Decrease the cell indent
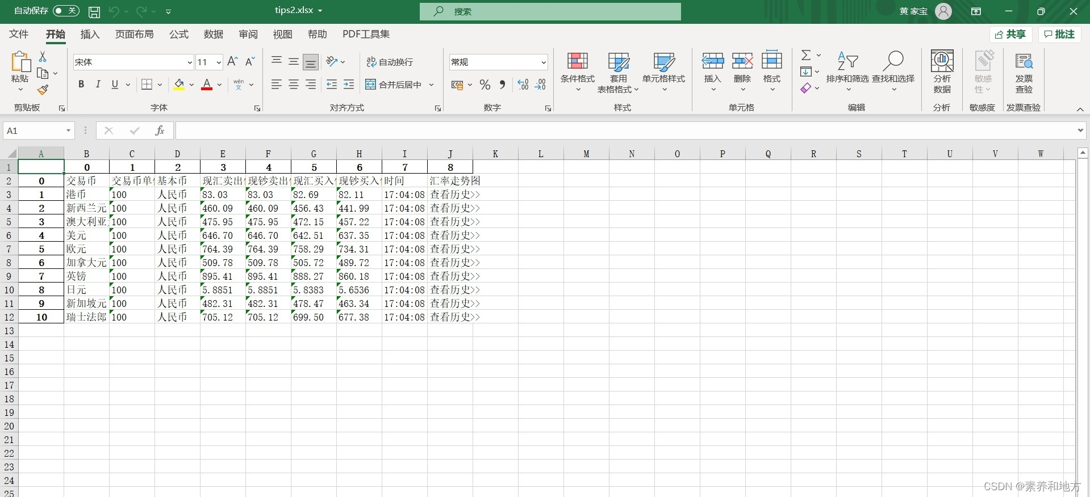The height and width of the screenshot is (497, 1090). pos(332,85)
